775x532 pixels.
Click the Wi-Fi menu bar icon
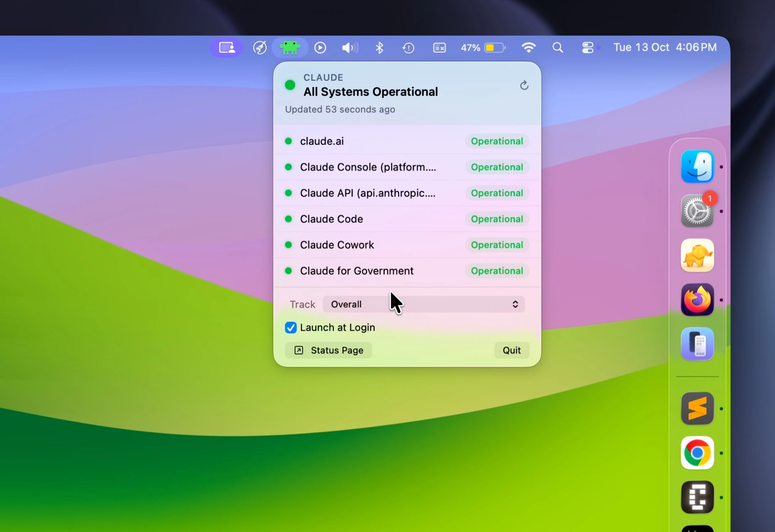pos(528,48)
